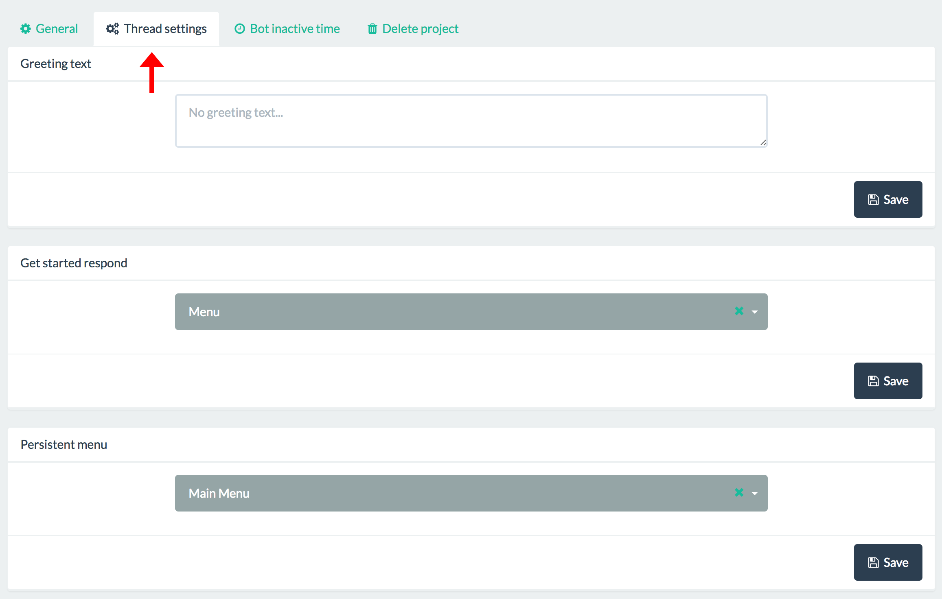Save the Get started respond setting
Screen dimensions: 942x599
[888, 381]
